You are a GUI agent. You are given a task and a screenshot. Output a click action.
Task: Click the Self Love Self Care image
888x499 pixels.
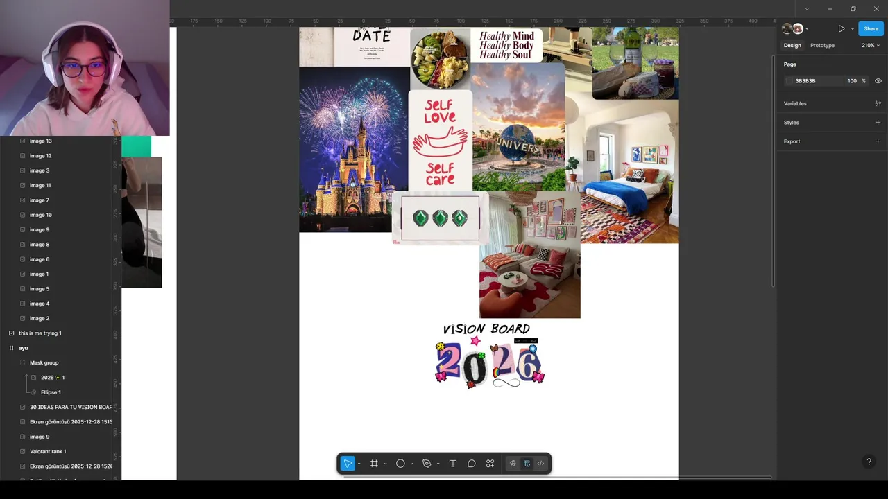[x=440, y=140]
